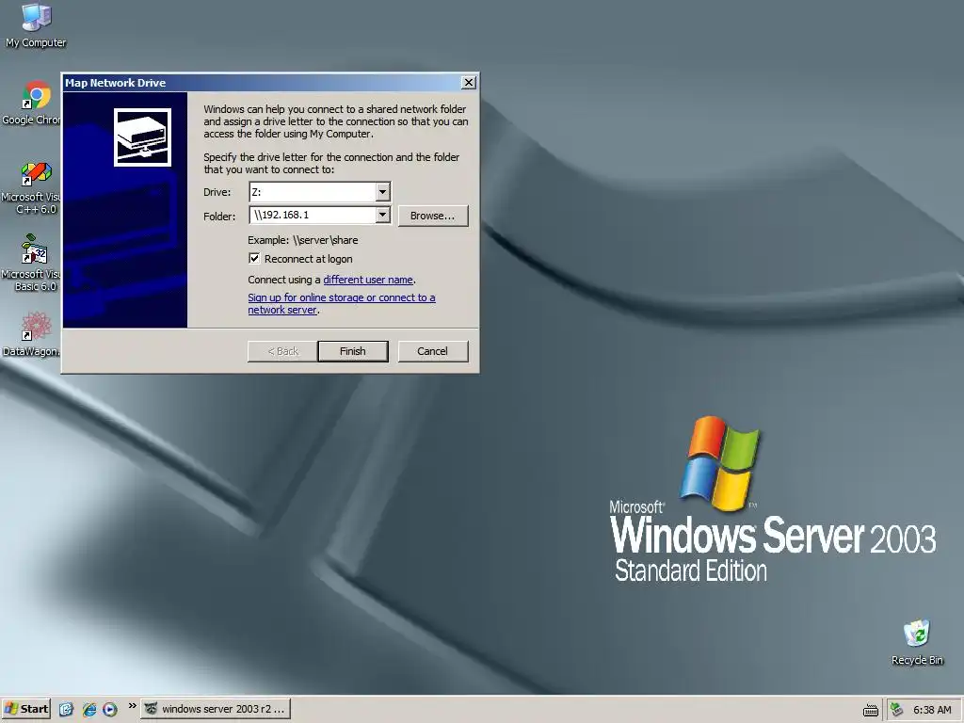The image size is (964, 723).
Task: Select Microsoft Visual C++ 6.0 shortcut
Action: tap(32, 187)
